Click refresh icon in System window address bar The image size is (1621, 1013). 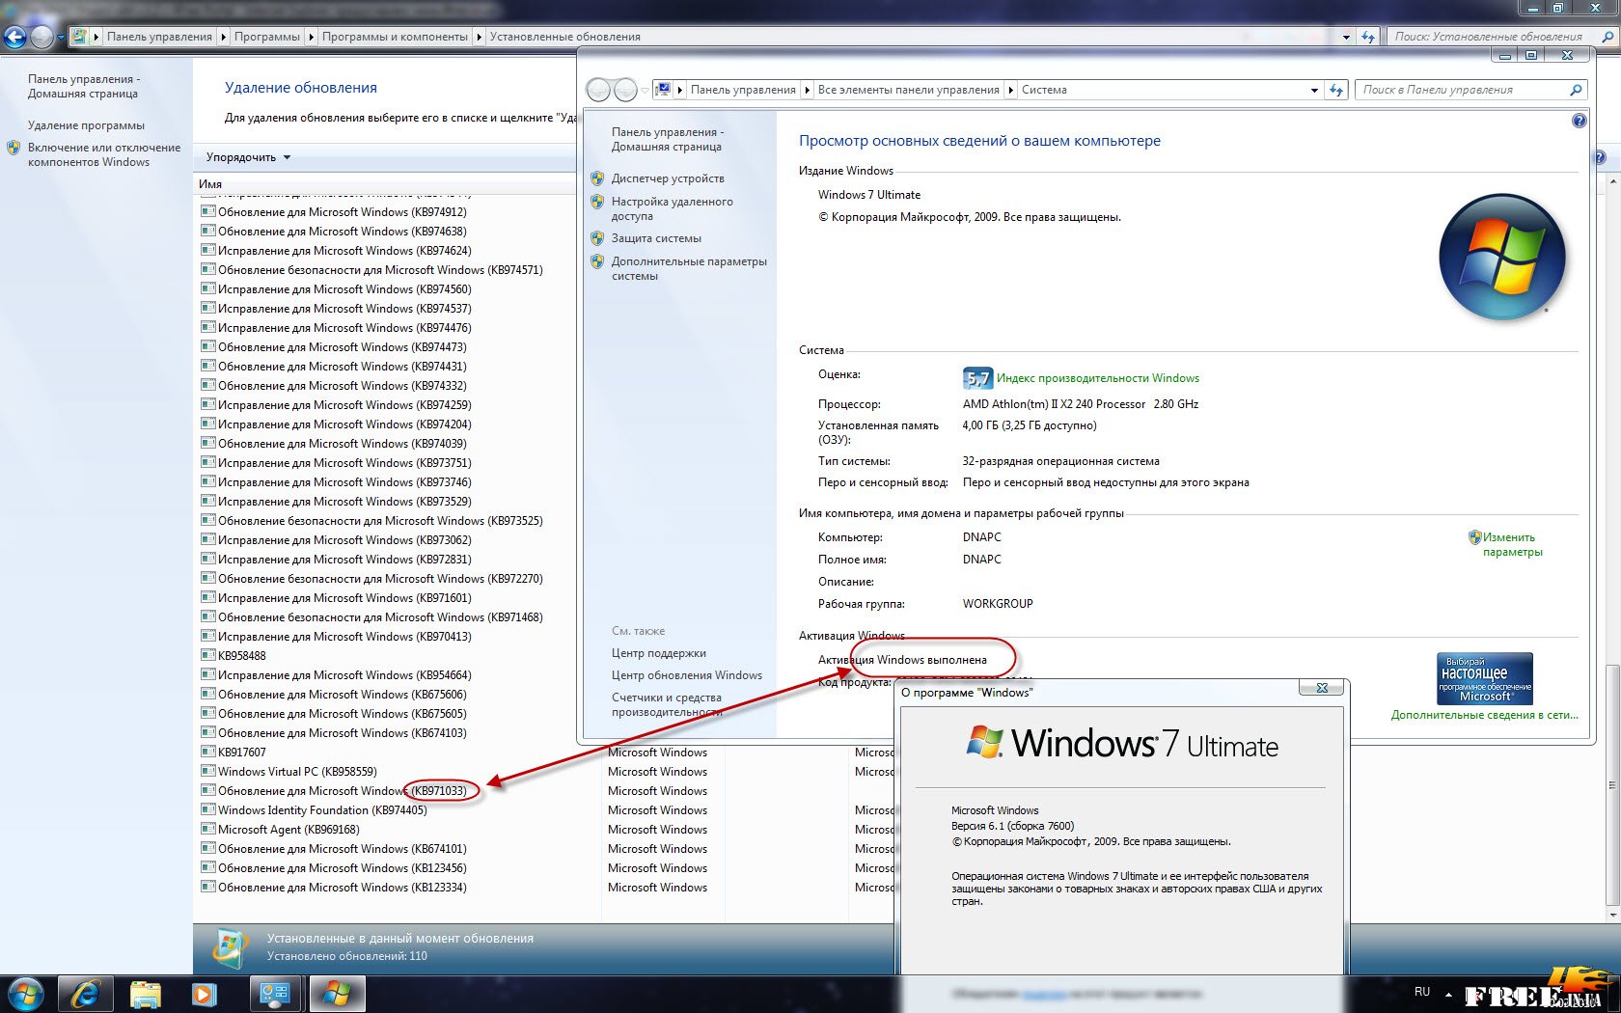coord(1335,90)
